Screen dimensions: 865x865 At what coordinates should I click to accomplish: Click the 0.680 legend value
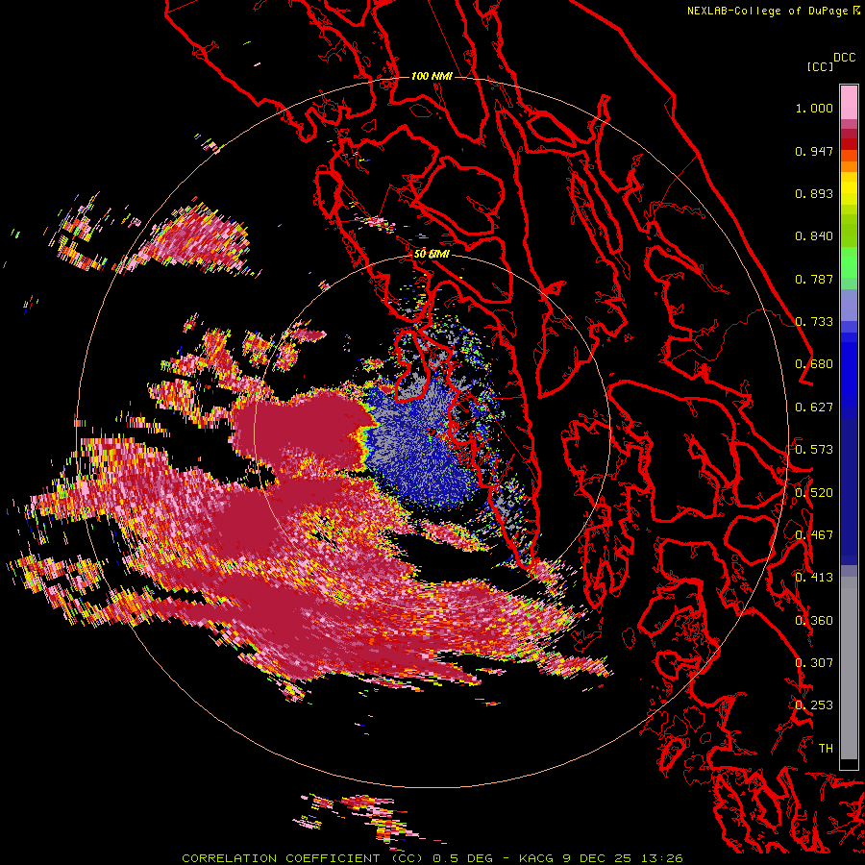point(814,364)
